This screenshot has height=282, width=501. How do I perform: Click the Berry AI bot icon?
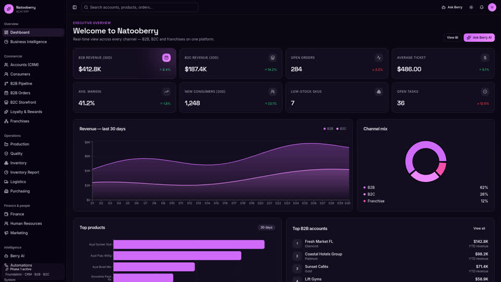[6, 256]
